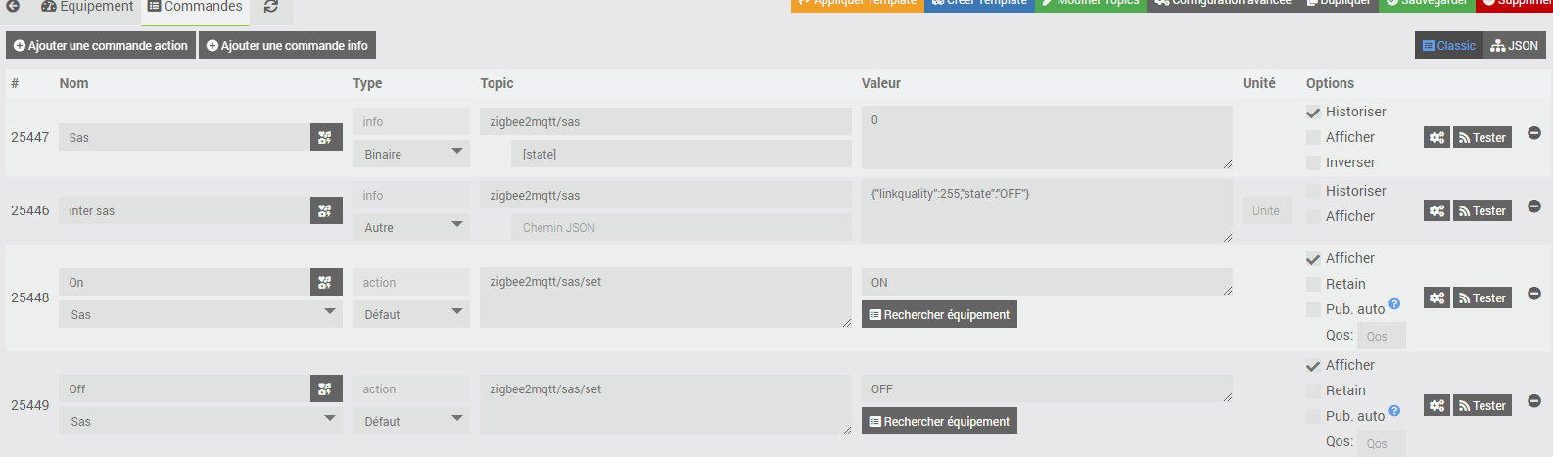Screen dimensions: 1553x457
Task: Open the Equipement tab
Action: 87,7
